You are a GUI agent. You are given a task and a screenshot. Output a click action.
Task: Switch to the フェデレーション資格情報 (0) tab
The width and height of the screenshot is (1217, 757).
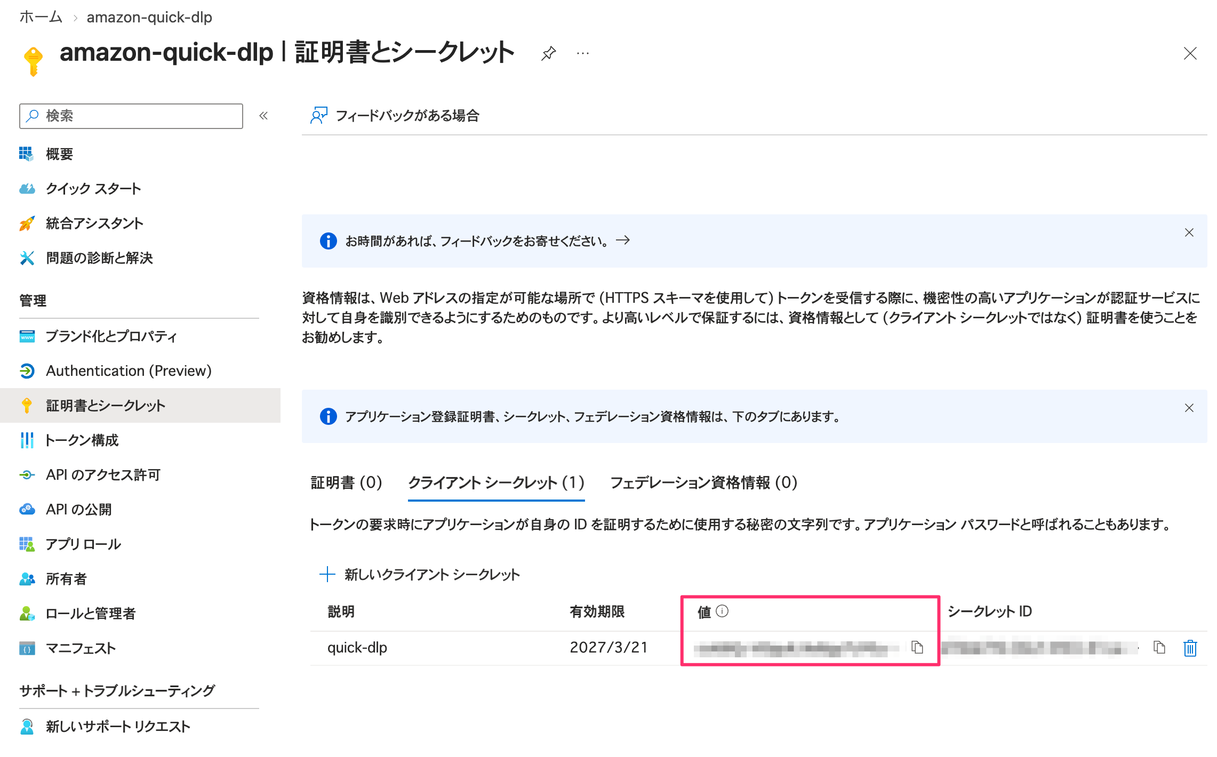coord(703,482)
